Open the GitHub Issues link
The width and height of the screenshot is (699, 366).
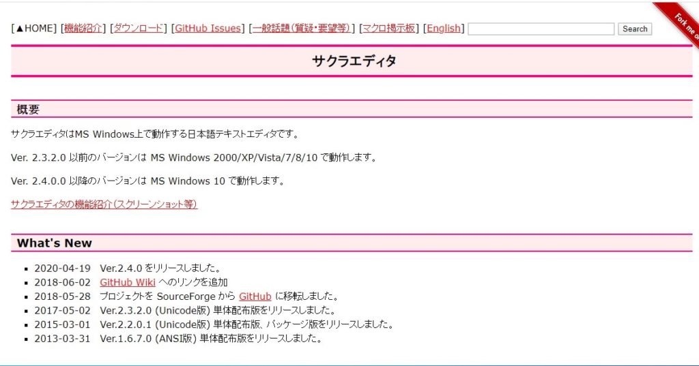[x=208, y=29]
